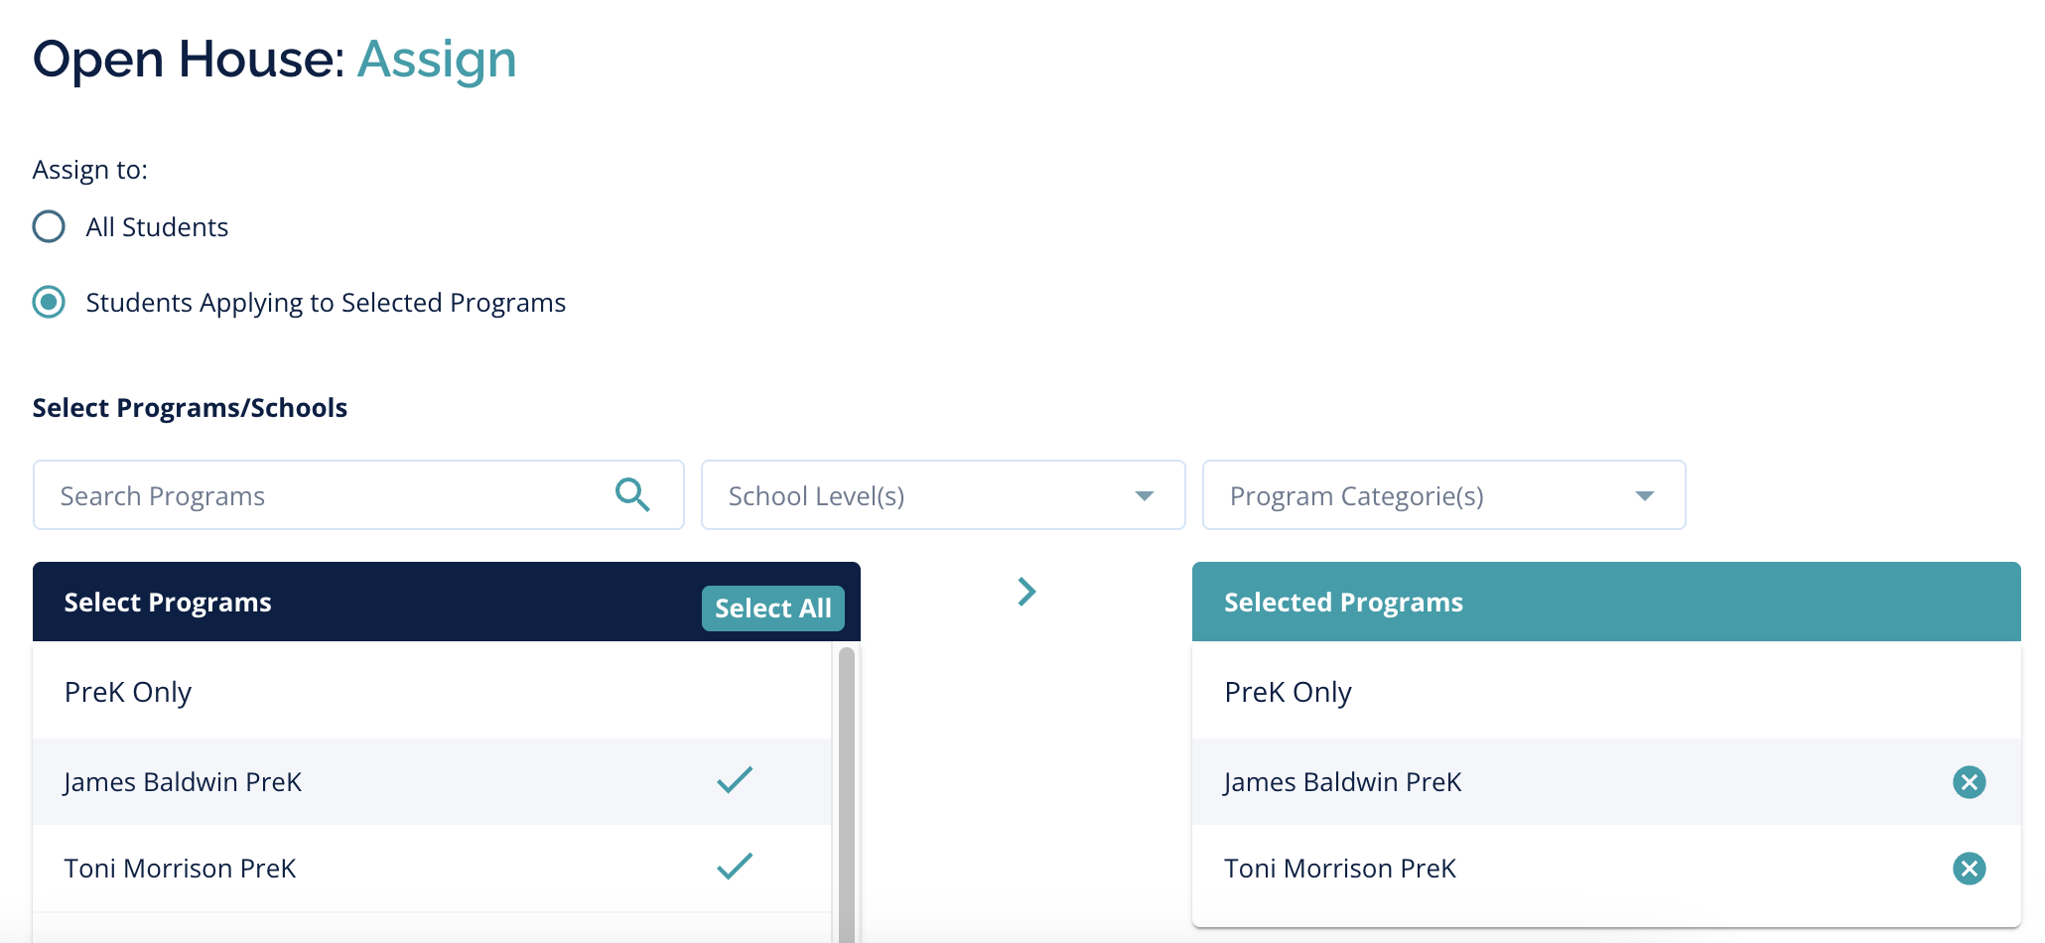
Task: Click the Selected Programs panel header
Action: click(x=1605, y=603)
